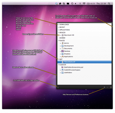This screenshot has width=115, height=113.
Task: Expand the Macintosh HD disclosure triangle
Action: click(x=60, y=35)
